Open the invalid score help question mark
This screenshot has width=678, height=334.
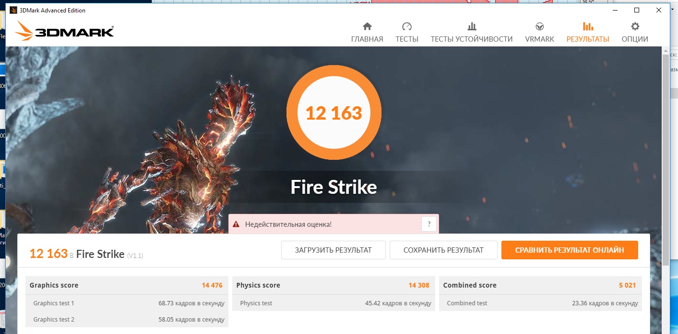[x=429, y=224]
